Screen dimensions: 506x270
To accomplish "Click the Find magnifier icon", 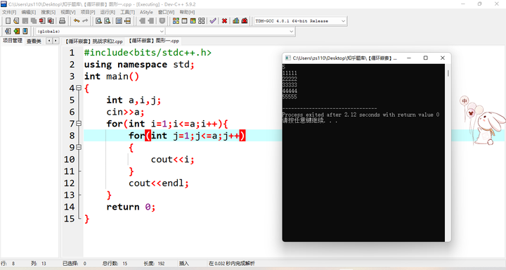I will pos(99,20).
